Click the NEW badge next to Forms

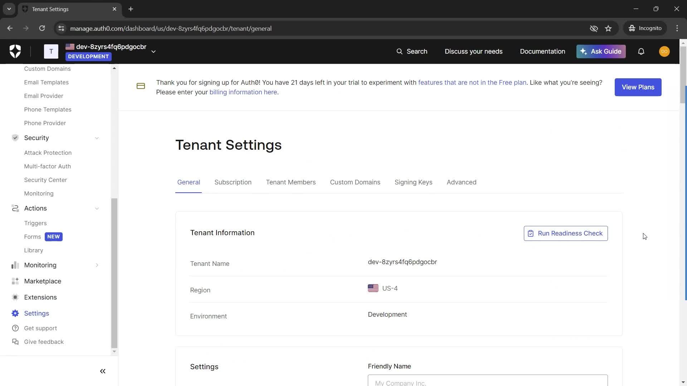[x=54, y=237]
